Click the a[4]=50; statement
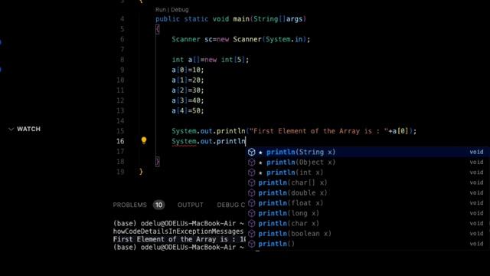 (188, 110)
